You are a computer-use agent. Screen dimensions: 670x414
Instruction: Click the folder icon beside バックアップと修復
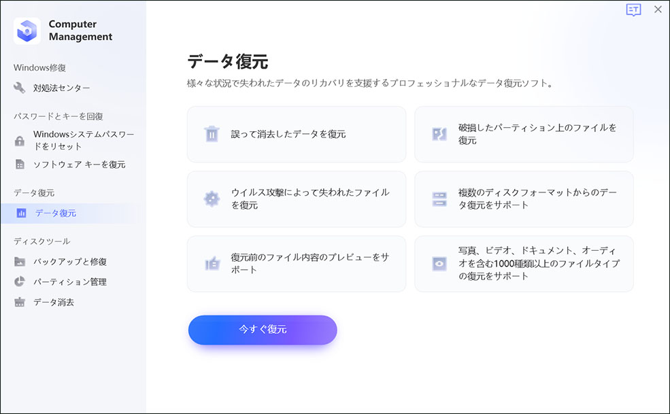[x=20, y=261]
